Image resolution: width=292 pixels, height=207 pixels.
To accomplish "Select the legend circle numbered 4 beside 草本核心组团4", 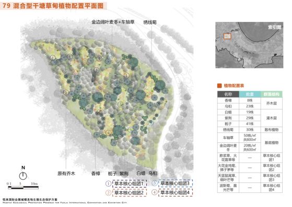I will coord(155,192).
